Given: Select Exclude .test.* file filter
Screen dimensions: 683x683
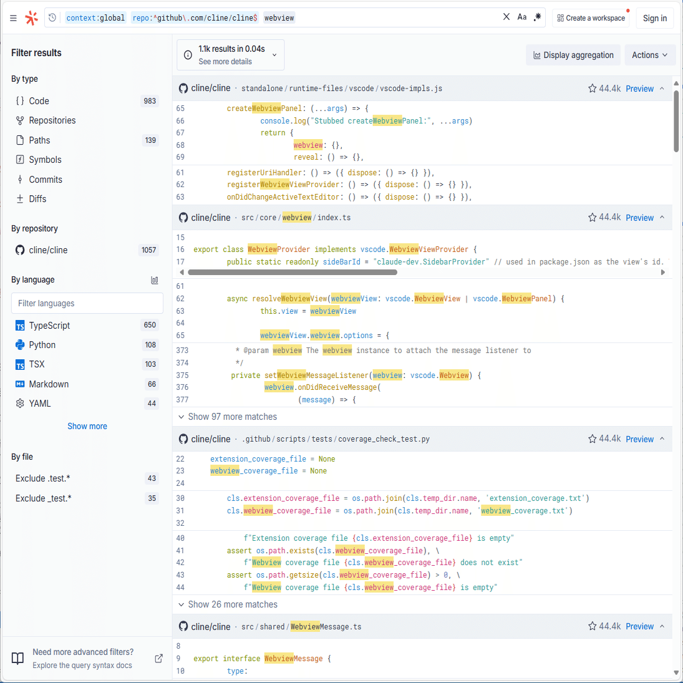Looking at the screenshot, I should (87, 478).
